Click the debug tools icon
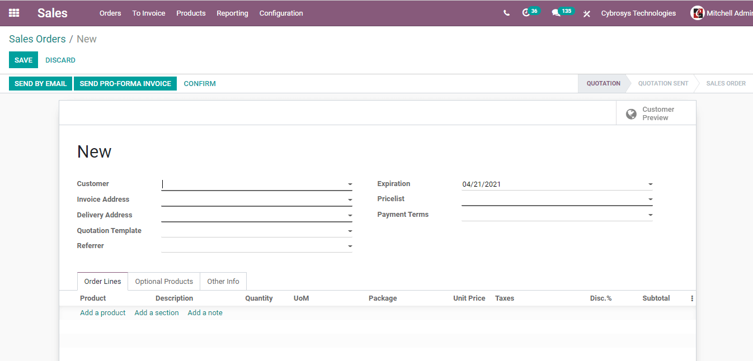 click(x=587, y=13)
